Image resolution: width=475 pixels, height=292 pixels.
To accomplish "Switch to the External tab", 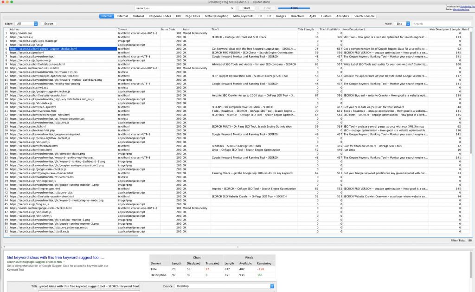I will click(122, 16).
